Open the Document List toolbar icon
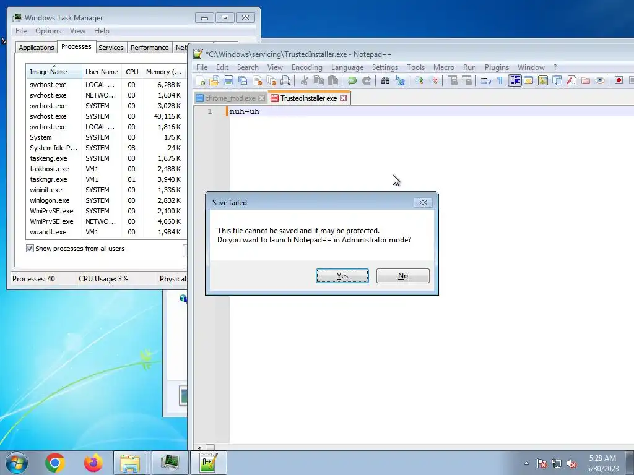634x475 pixels. pyautogui.click(x=557, y=81)
